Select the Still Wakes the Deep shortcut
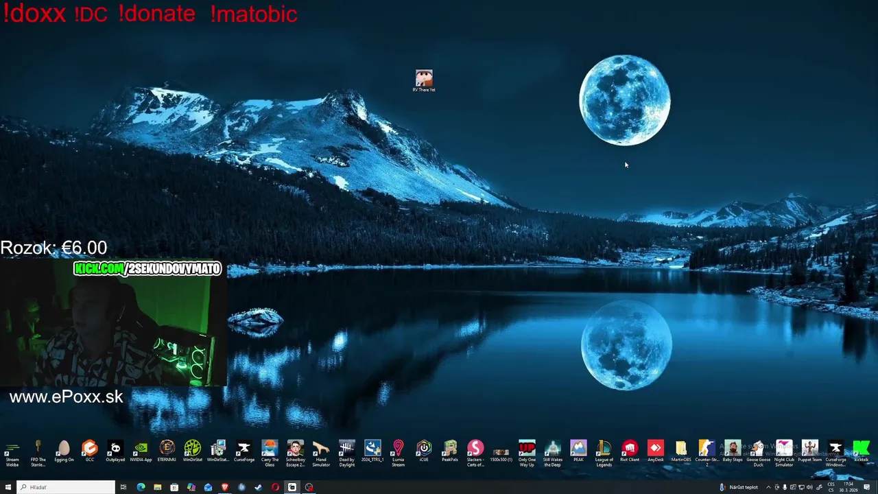 click(553, 454)
